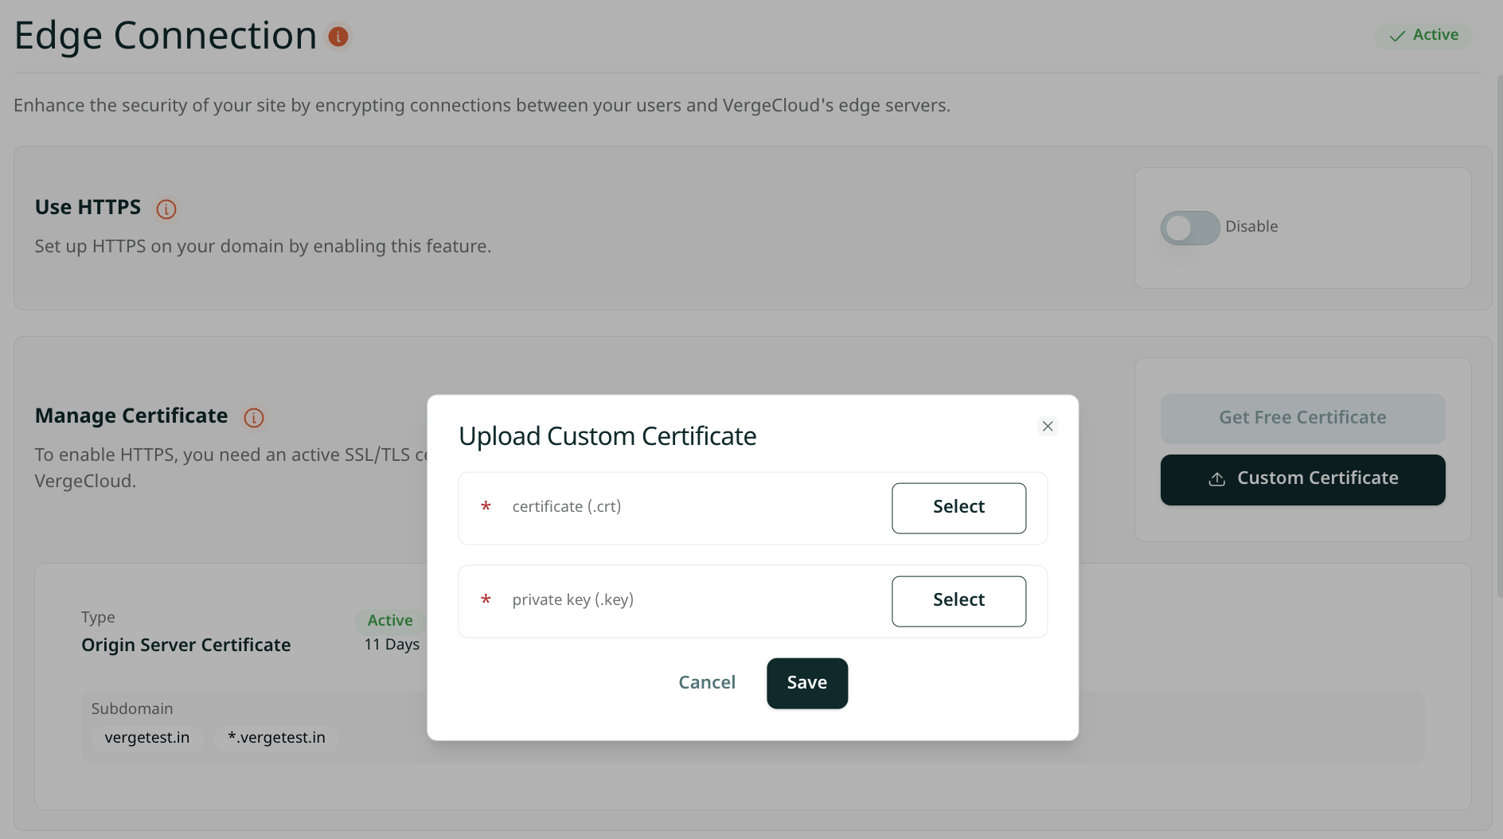Select a certificate (.crt) file
Screen dimensions: 1503x839
pyautogui.click(x=958, y=508)
